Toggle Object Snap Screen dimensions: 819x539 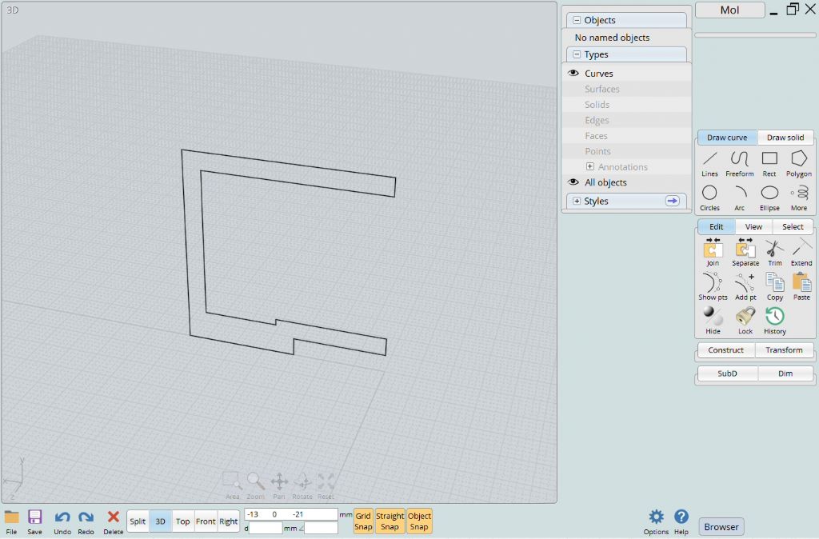point(419,521)
